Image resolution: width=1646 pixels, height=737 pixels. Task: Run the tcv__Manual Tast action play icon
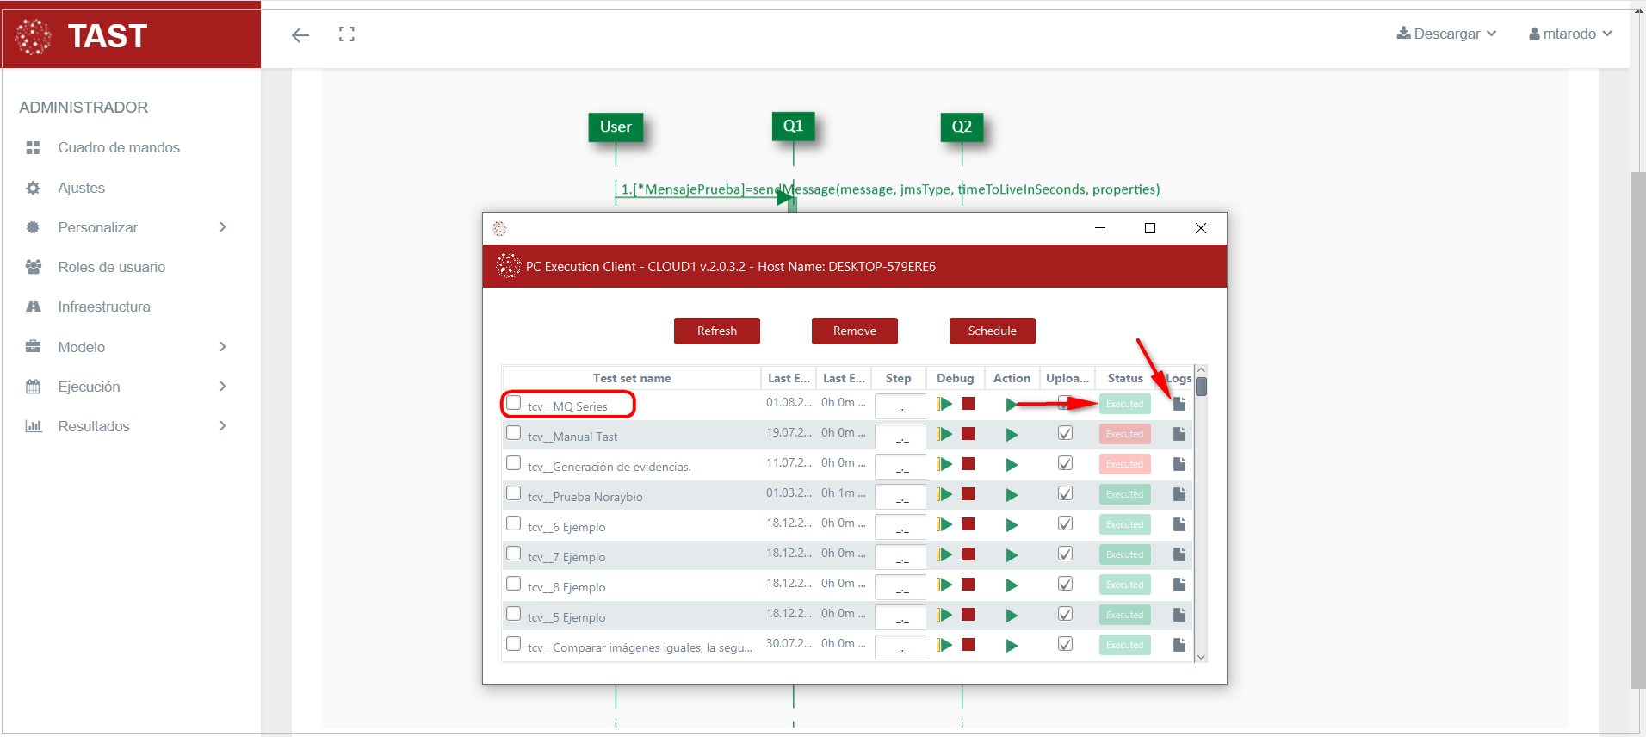(x=1012, y=435)
